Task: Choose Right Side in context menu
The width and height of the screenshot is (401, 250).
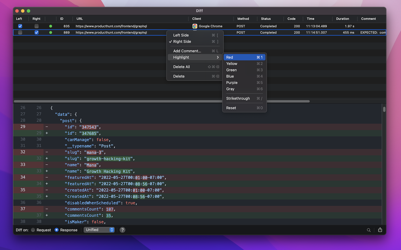Action: pyautogui.click(x=195, y=41)
